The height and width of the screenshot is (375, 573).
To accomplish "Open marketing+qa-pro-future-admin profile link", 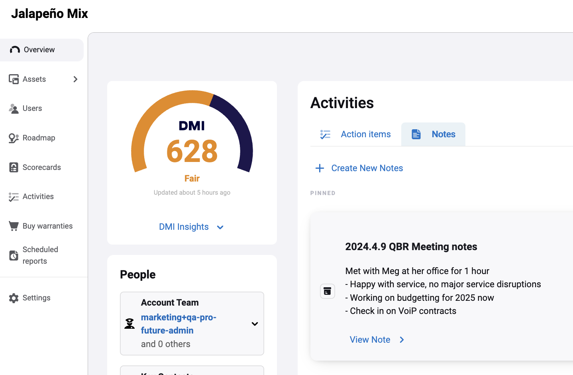I will tap(179, 324).
